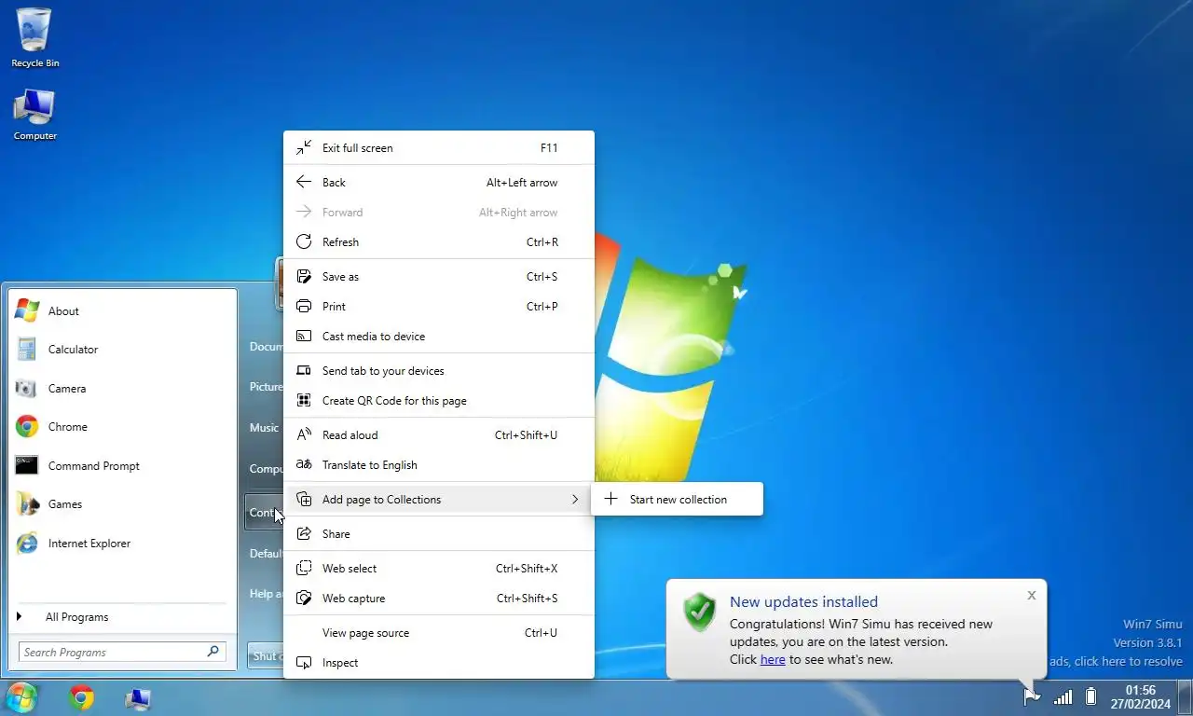Click the Send tab to your devices icon
Viewport: 1193px width, 716px height.
pos(304,371)
